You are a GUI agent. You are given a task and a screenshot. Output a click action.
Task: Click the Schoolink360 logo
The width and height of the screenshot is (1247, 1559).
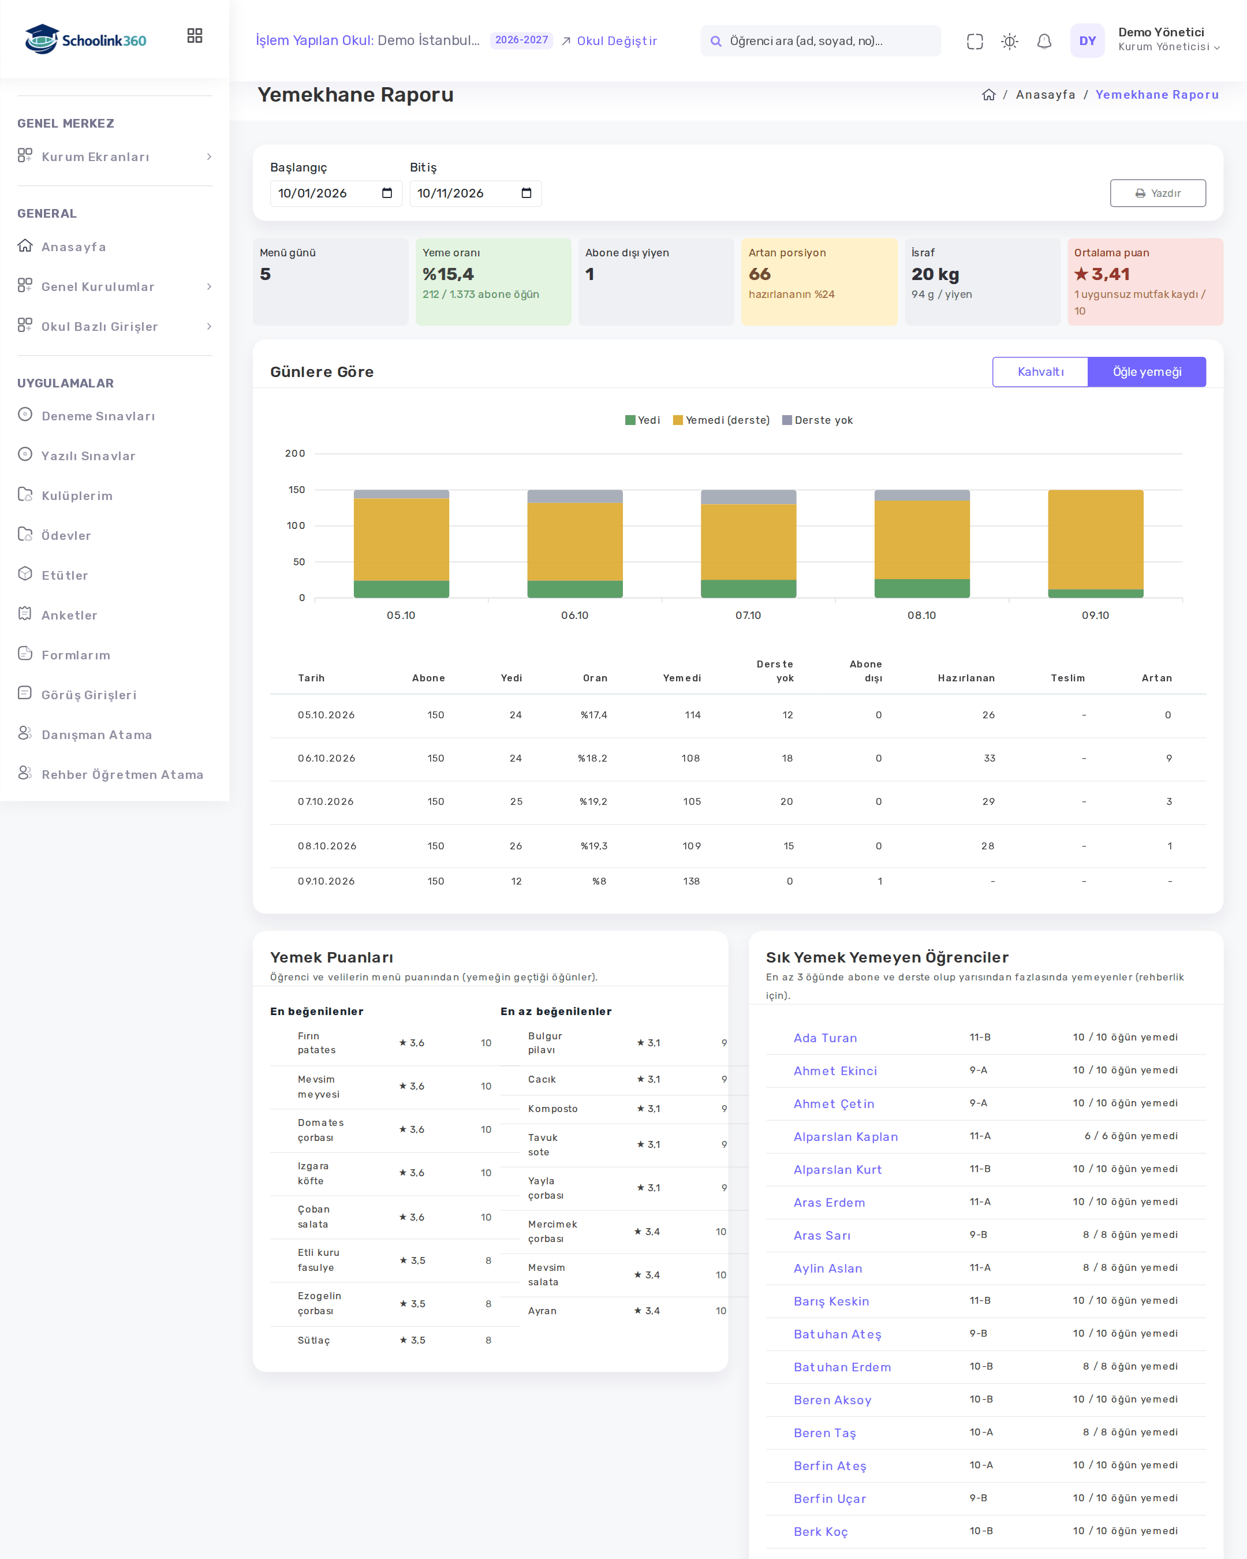(85, 40)
